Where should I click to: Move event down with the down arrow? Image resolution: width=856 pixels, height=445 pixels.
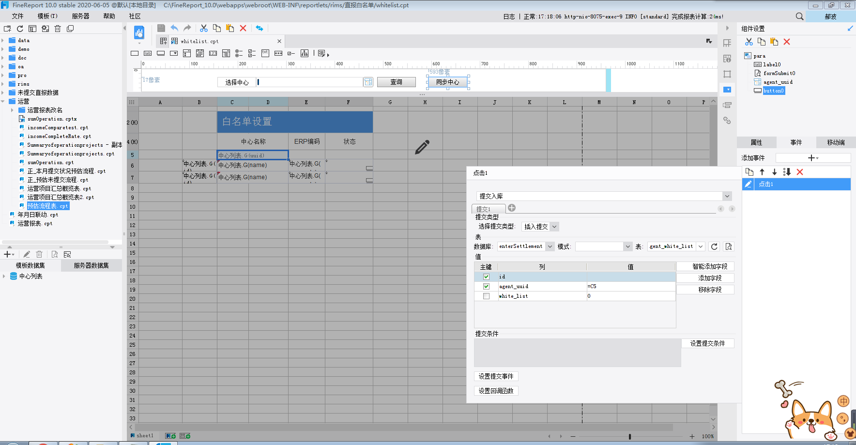coord(774,172)
